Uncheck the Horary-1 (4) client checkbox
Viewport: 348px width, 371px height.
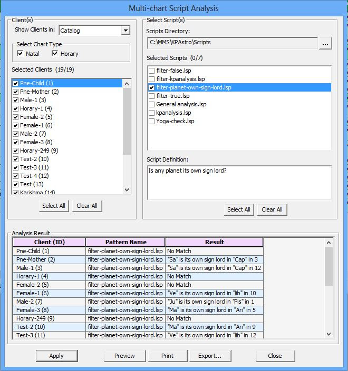(x=16, y=108)
